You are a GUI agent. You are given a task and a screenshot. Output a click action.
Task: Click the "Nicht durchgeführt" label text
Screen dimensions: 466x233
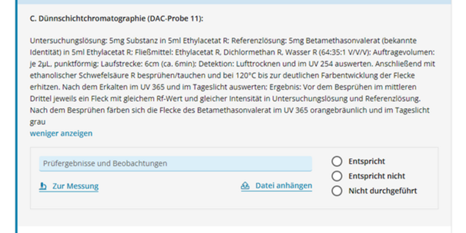(382, 191)
